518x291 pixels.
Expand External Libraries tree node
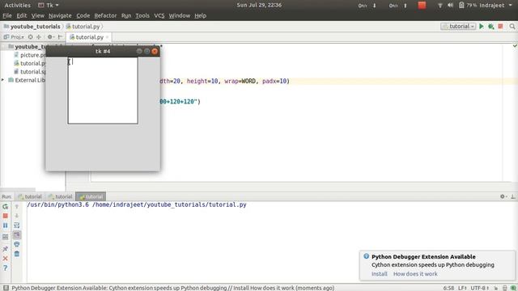click(x=3, y=80)
